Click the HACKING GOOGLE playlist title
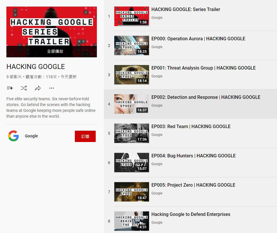This screenshot has width=277, height=233. click(36, 67)
